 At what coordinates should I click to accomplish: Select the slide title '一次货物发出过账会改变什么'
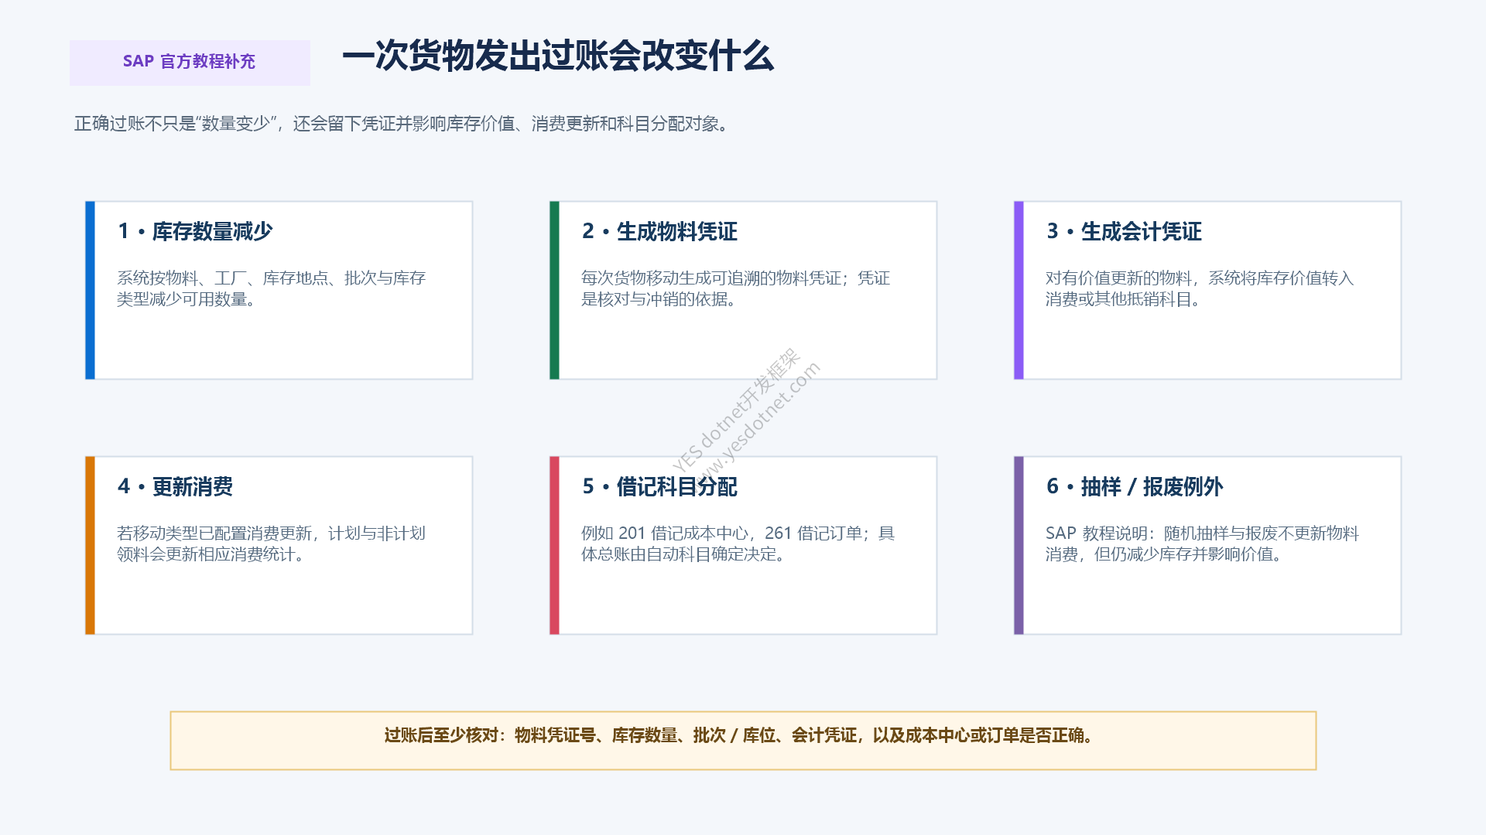(558, 56)
